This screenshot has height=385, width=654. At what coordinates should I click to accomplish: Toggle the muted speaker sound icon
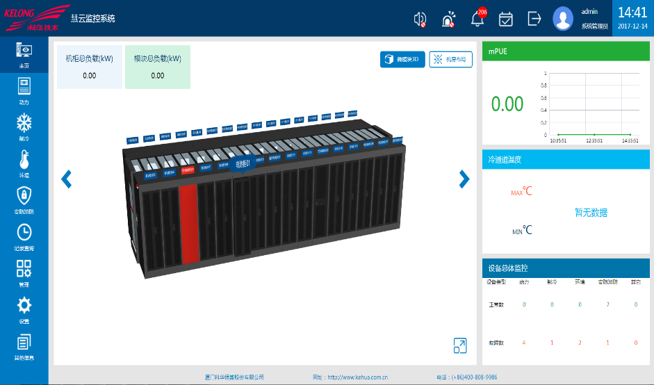(420, 19)
